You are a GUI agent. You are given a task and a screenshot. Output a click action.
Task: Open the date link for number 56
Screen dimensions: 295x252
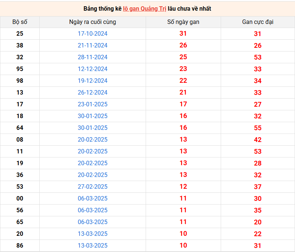click(x=93, y=210)
